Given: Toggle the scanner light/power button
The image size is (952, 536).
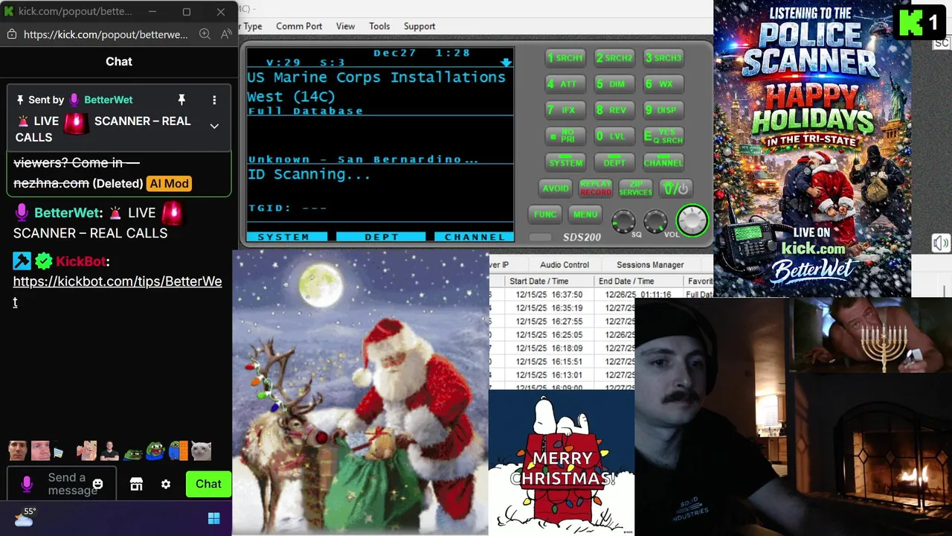Looking at the screenshot, I should pos(676,188).
